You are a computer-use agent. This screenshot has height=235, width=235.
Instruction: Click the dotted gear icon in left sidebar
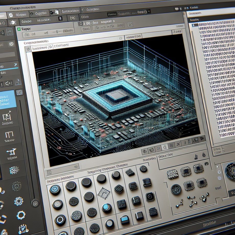click(x=17, y=185)
